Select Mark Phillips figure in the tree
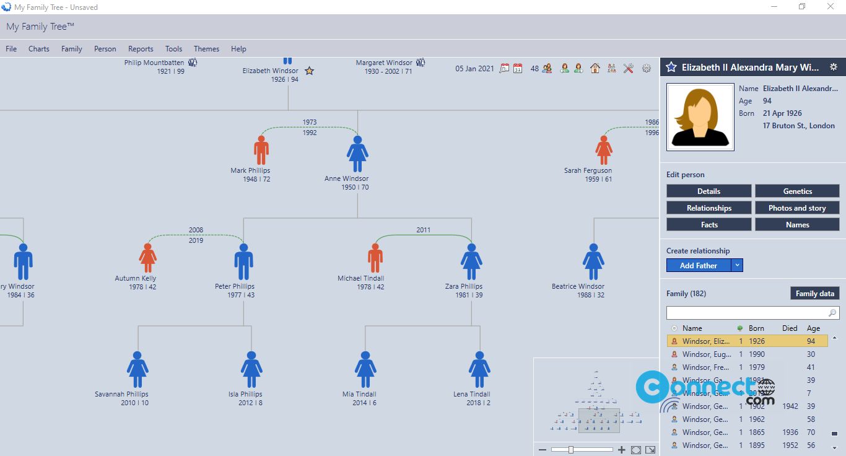Viewport: 846px width, 456px height. point(261,151)
